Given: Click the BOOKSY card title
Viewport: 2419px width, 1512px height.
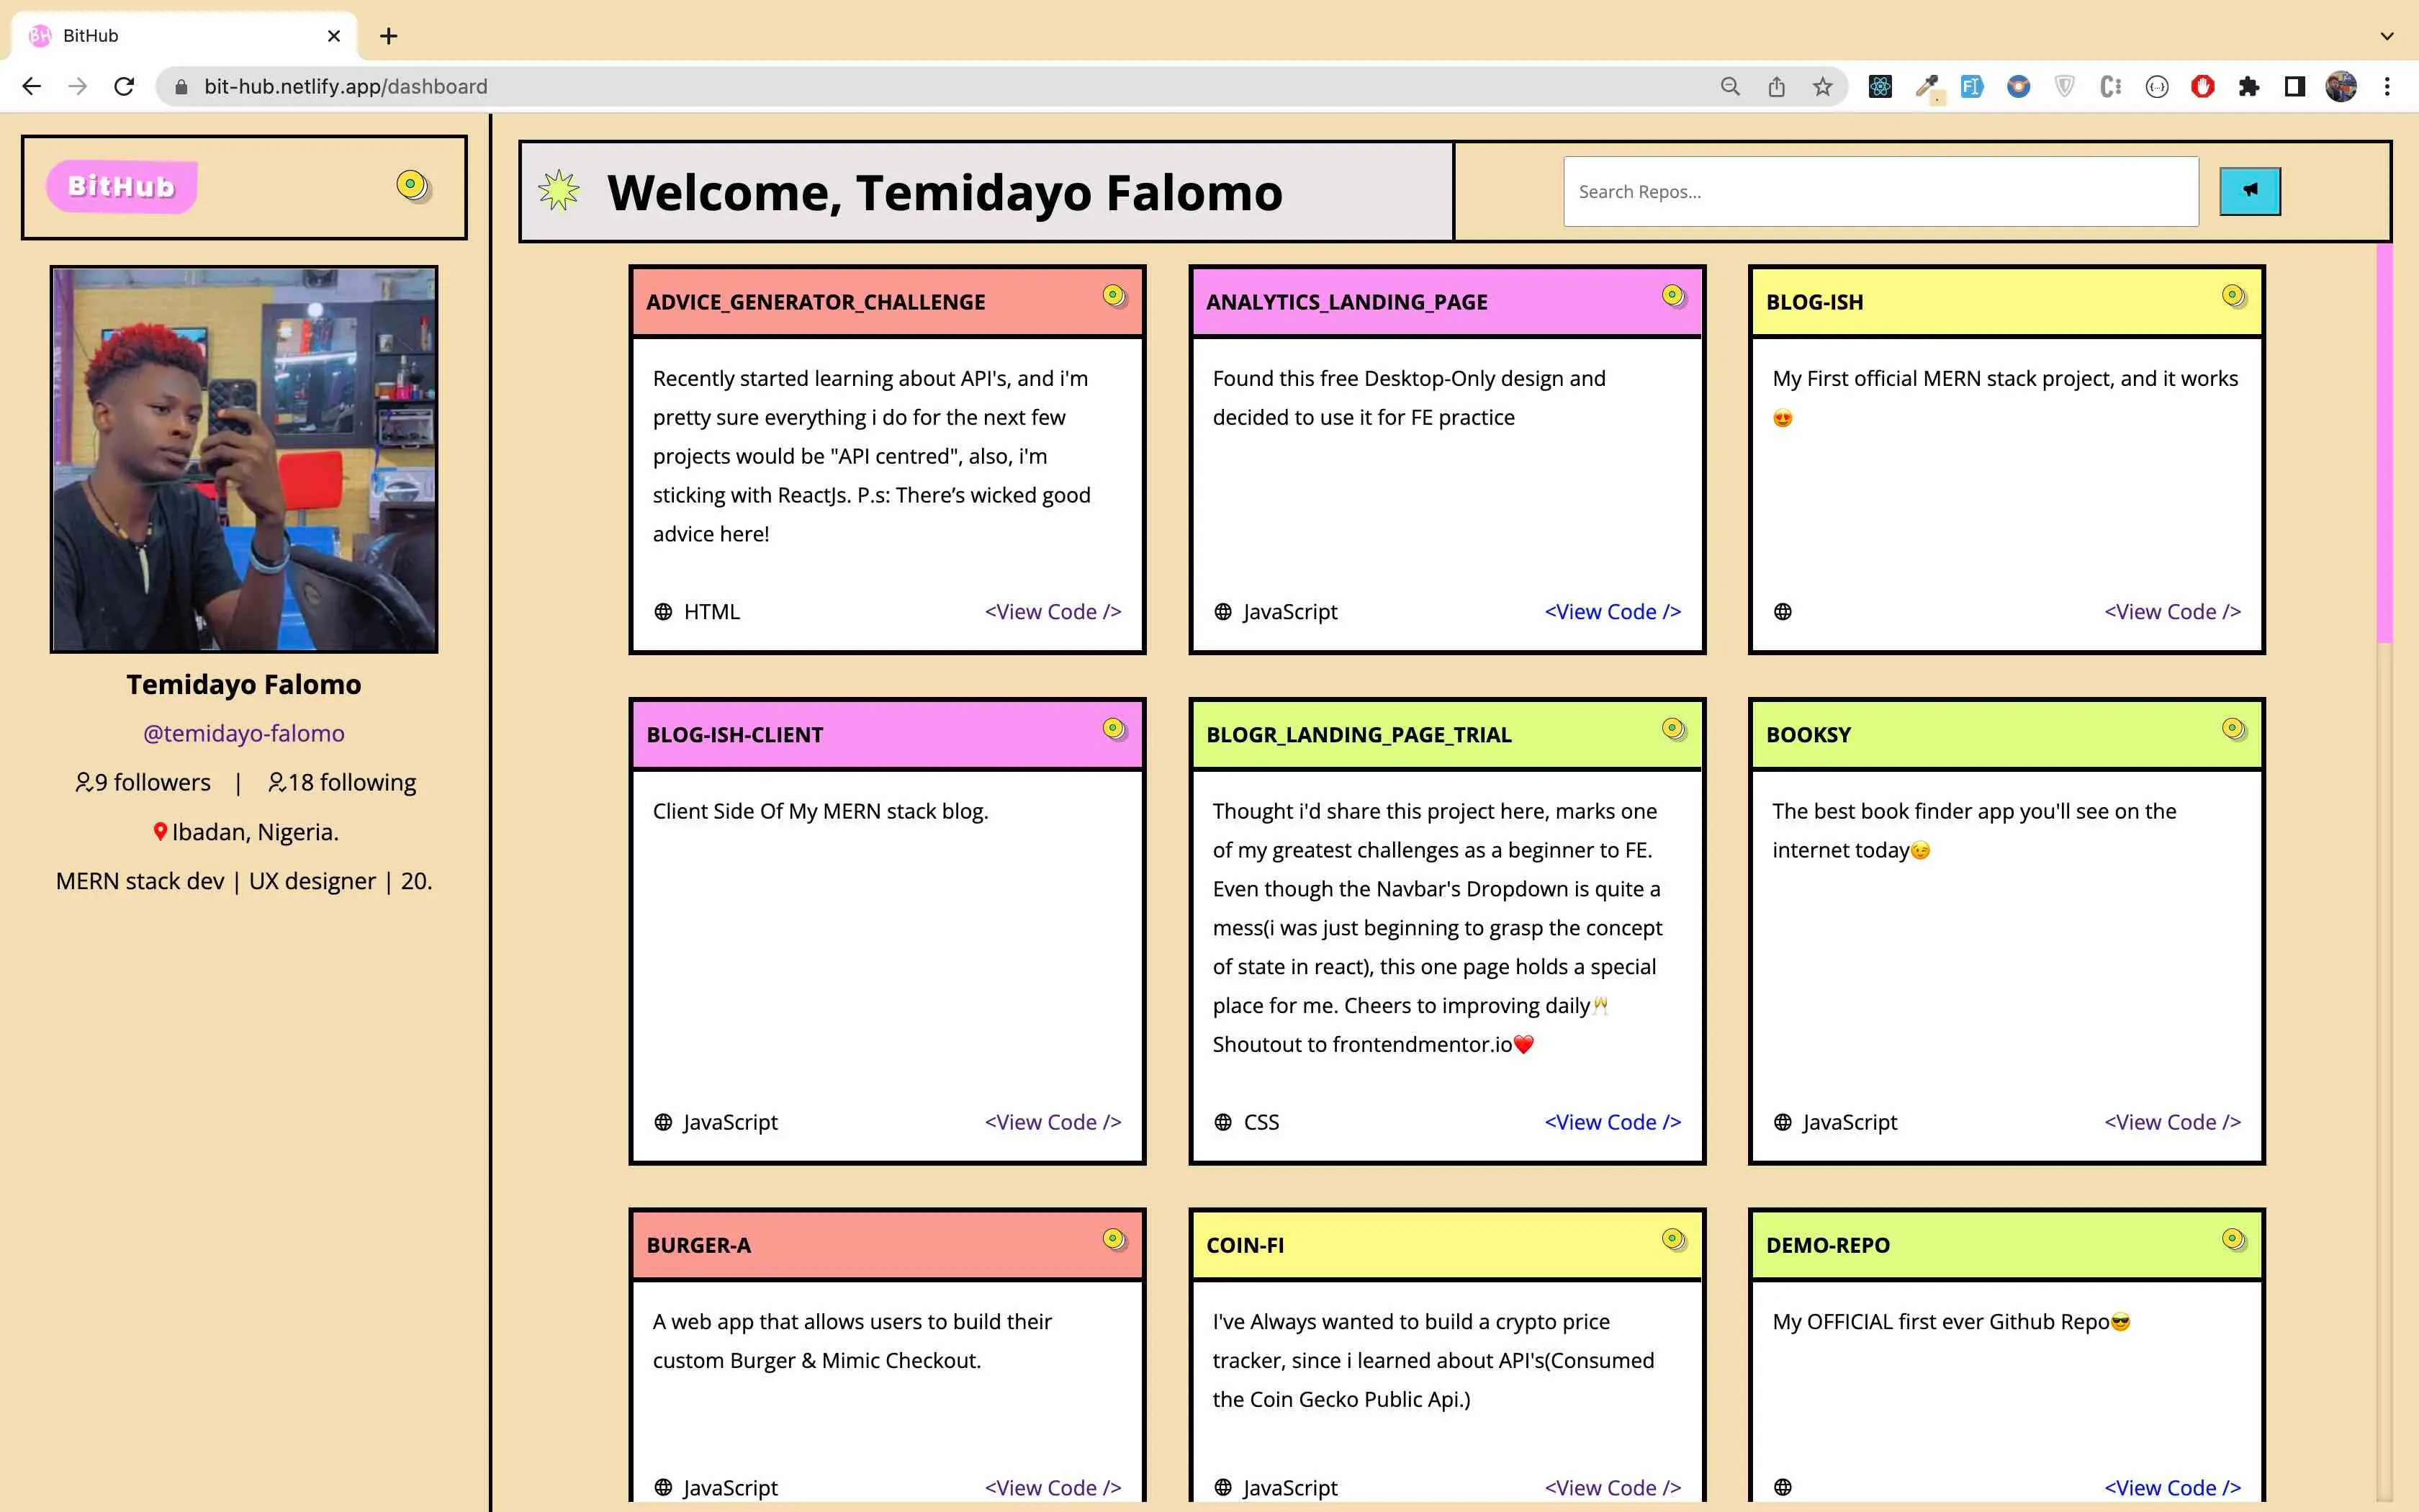Looking at the screenshot, I should [x=1808, y=735].
